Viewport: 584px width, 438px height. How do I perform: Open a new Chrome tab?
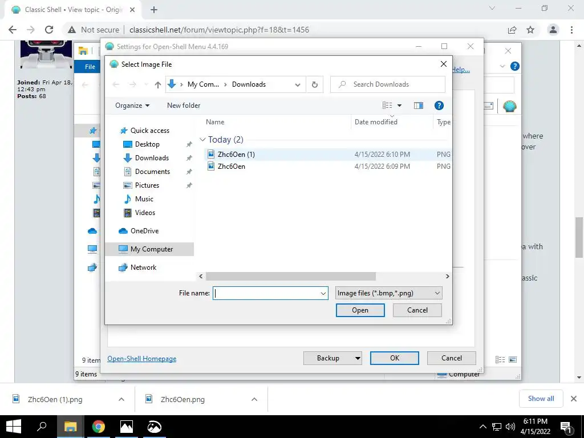tap(154, 10)
